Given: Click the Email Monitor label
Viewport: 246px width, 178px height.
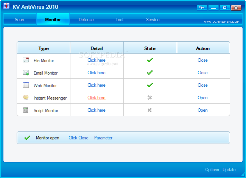Looking at the screenshot, I should click(45, 73).
